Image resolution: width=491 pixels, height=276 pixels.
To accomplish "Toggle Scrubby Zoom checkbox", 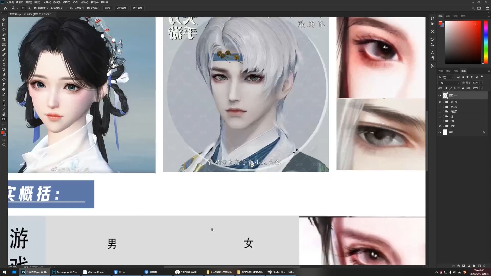I will [88, 8].
